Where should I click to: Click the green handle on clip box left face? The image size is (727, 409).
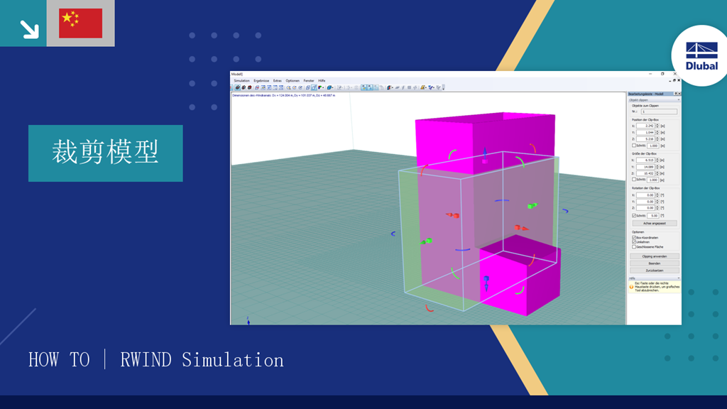pyautogui.click(x=427, y=241)
